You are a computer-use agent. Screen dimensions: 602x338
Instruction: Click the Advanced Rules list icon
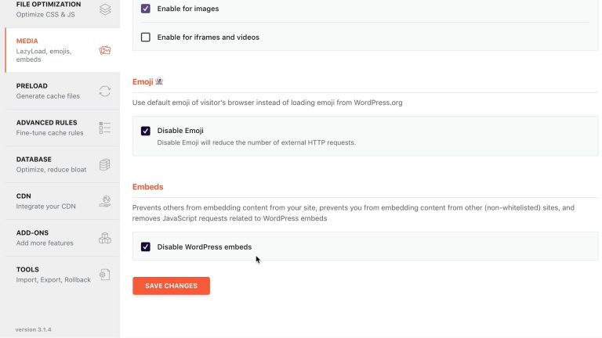[x=105, y=128]
